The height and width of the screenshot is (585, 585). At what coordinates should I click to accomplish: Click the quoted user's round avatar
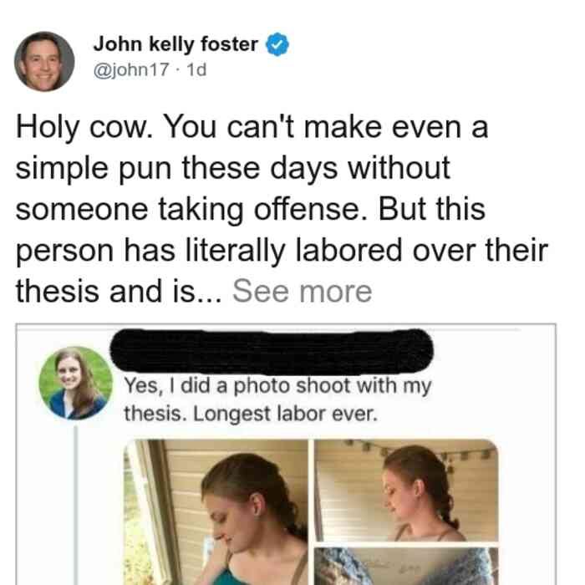tap(76, 383)
